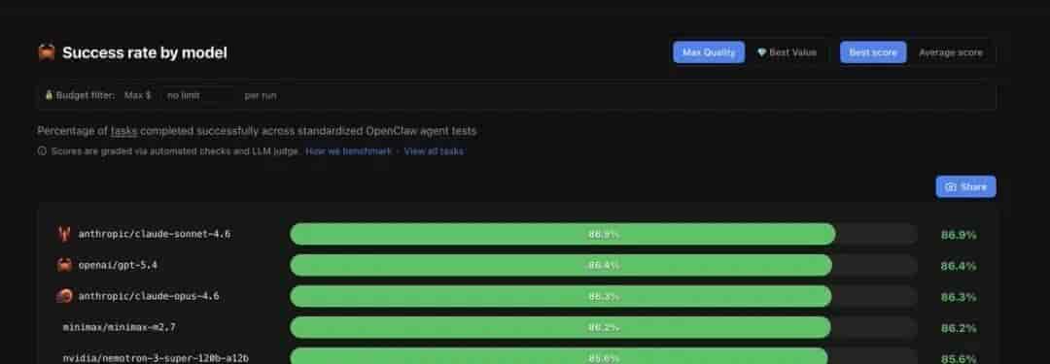Click the openai/gpt-5.4 model name
Screen dimensions: 1050x364
[x=118, y=265]
